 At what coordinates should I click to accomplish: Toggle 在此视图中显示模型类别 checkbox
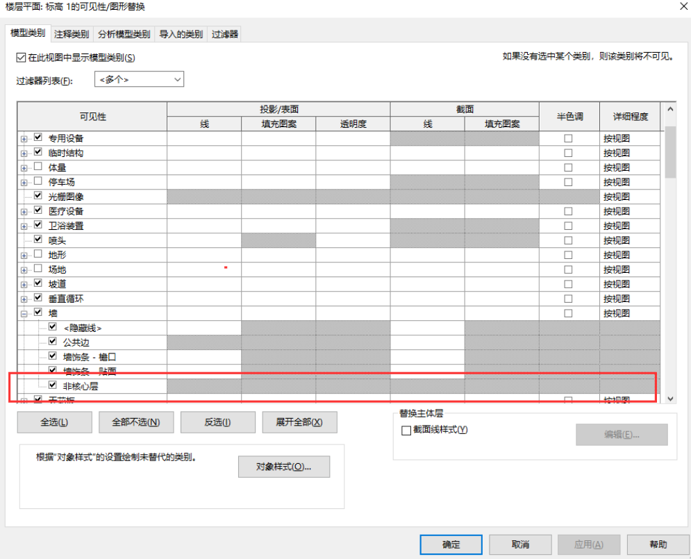point(21,58)
